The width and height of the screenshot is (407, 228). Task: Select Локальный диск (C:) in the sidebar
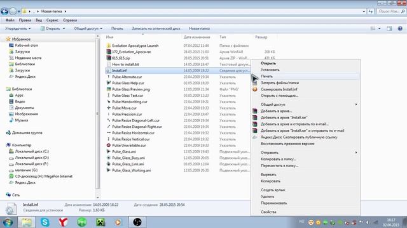point(32,151)
